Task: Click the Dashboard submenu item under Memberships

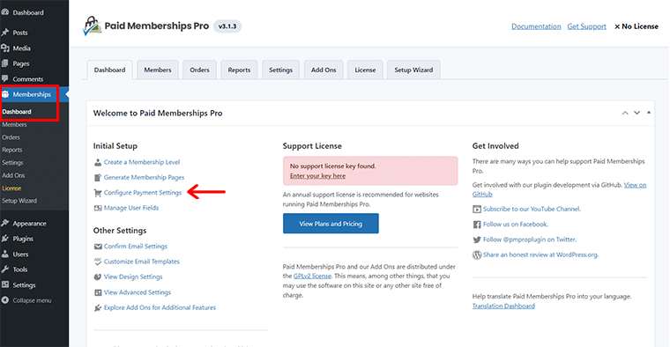Action: coord(17,112)
